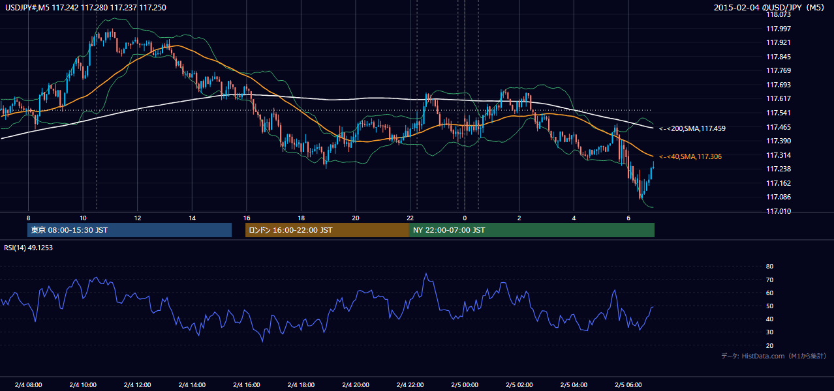Click the 80 level on RSI scale
This screenshot has width=834, height=391.
click(769, 267)
